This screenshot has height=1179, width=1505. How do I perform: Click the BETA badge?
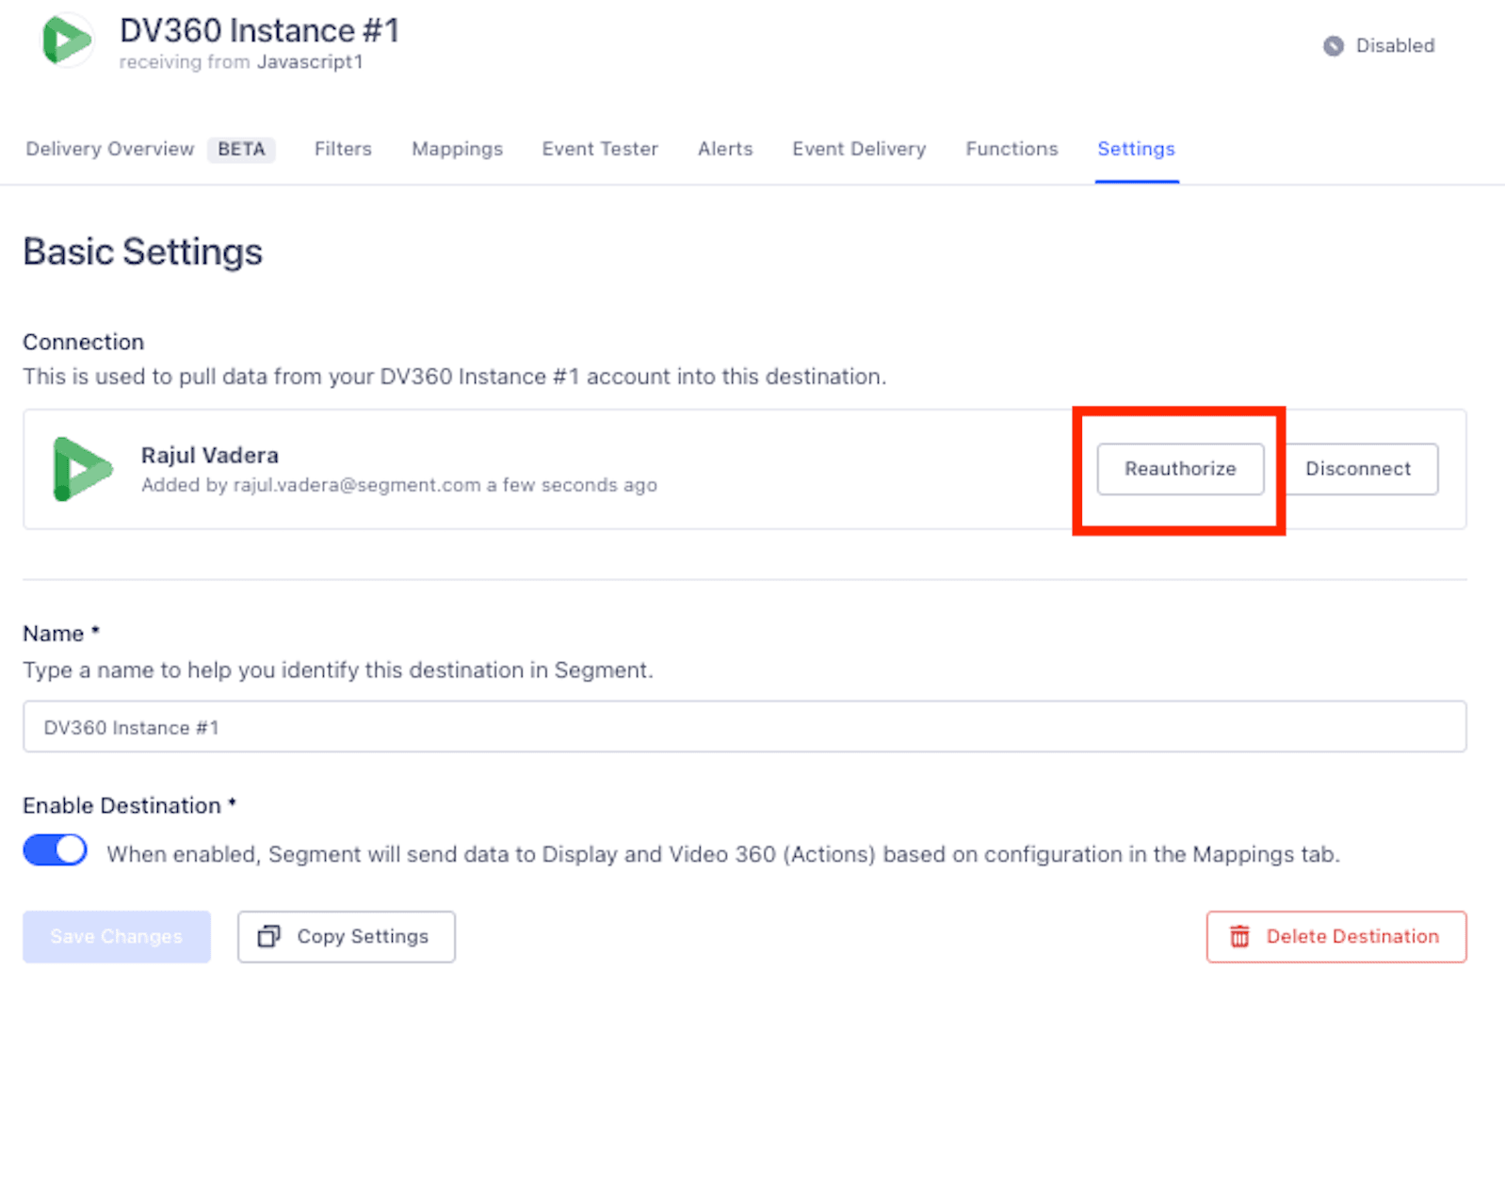point(241,149)
